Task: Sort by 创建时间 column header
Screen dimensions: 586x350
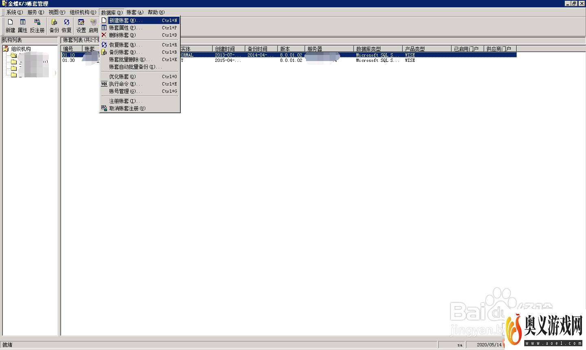Action: click(x=229, y=49)
